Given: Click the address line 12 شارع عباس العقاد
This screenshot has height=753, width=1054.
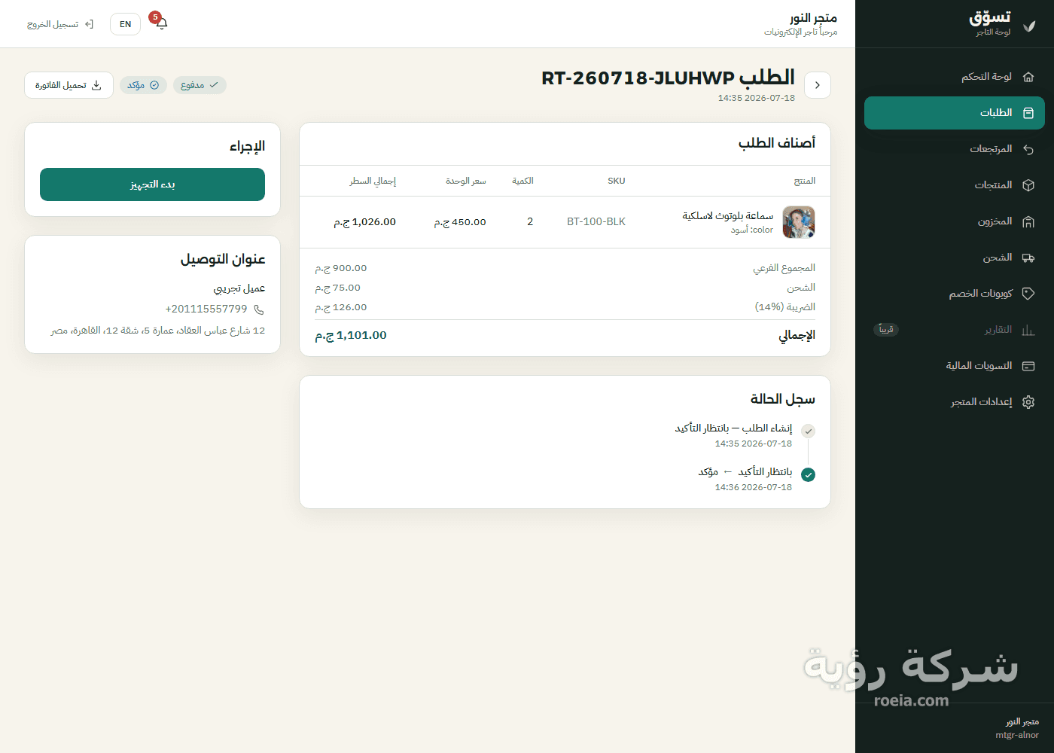Looking at the screenshot, I should tap(158, 331).
